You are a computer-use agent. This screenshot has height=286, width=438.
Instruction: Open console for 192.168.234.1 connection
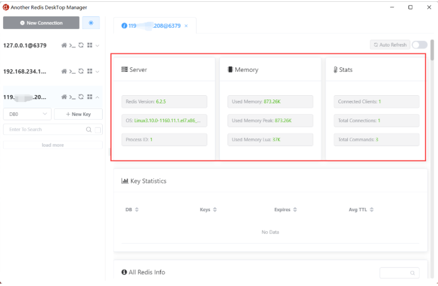[x=72, y=72]
